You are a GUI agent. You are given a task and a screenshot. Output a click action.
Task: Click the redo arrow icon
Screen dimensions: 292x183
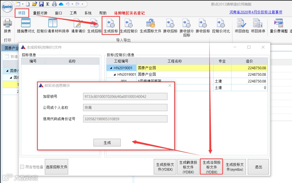pos(78,4)
